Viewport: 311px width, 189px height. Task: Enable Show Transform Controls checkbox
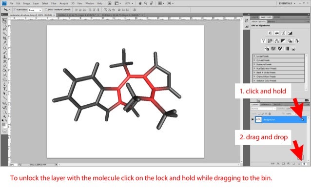46,10
